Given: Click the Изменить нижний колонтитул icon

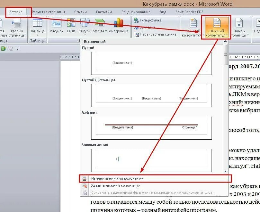Looking at the screenshot, I should coord(85,178).
